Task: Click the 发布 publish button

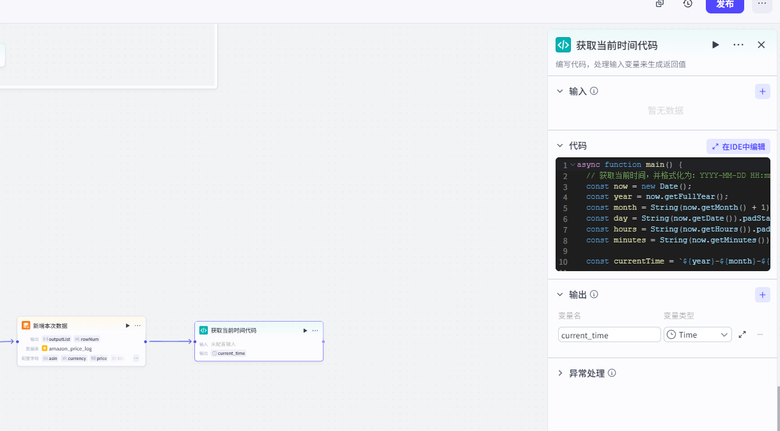Action: click(724, 4)
